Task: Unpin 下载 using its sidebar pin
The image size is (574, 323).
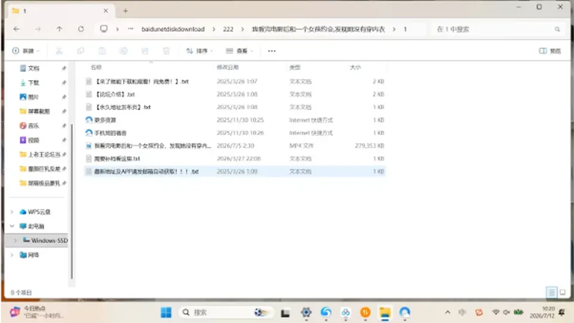Action: (x=64, y=83)
